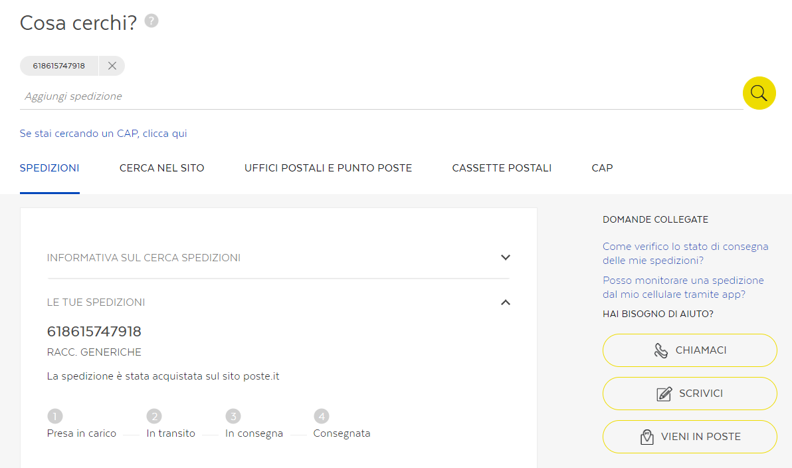This screenshot has height=468, width=792.
Task: Click the In transito label
Action: click(171, 433)
